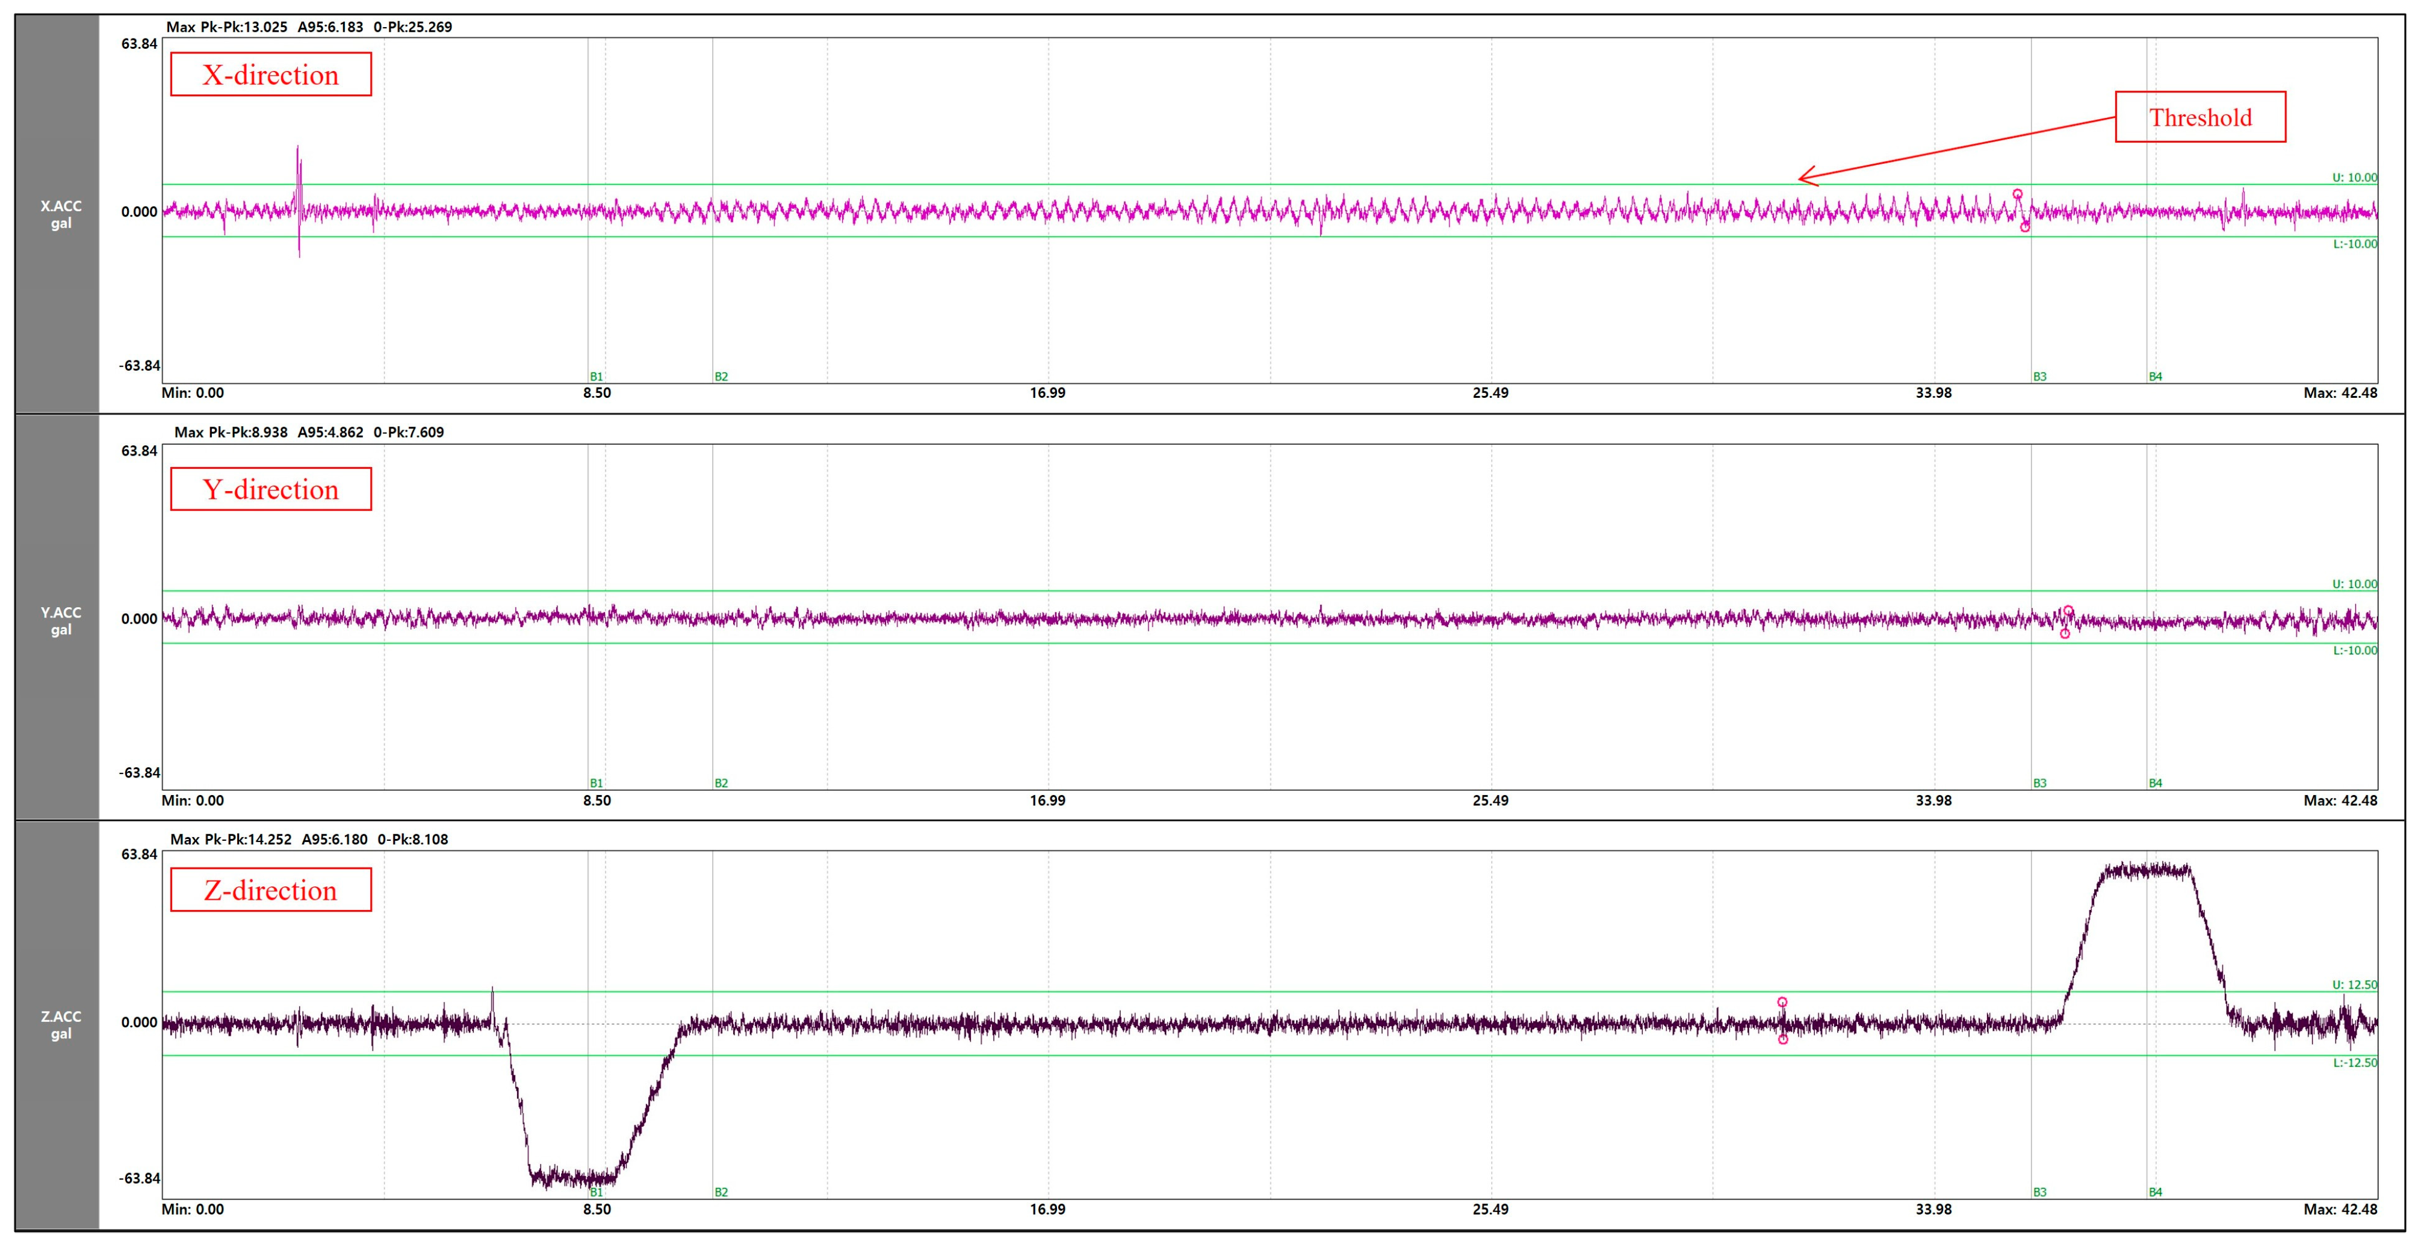
Task: Click the X.ACC gal channel label
Action: pyautogui.click(x=61, y=214)
